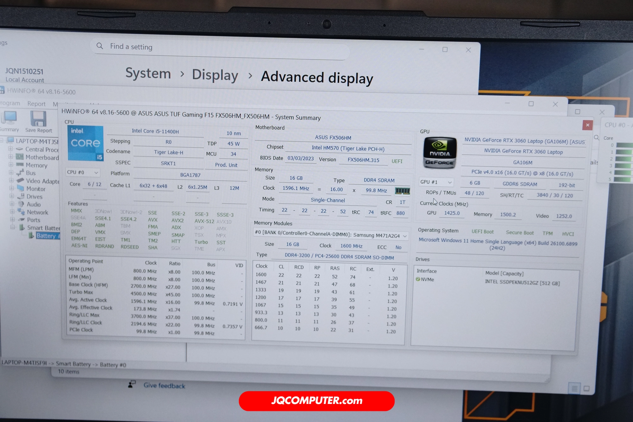633x422 pixels.
Task: Click the Display breadcrumb link
Action: pos(215,75)
